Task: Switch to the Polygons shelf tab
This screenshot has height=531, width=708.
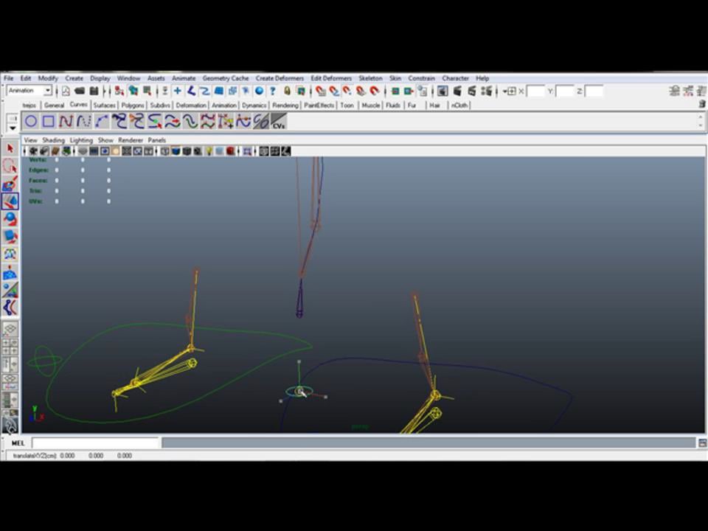Action: pyautogui.click(x=132, y=105)
